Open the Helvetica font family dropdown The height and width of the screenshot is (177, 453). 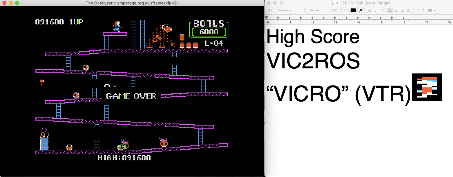291,10
